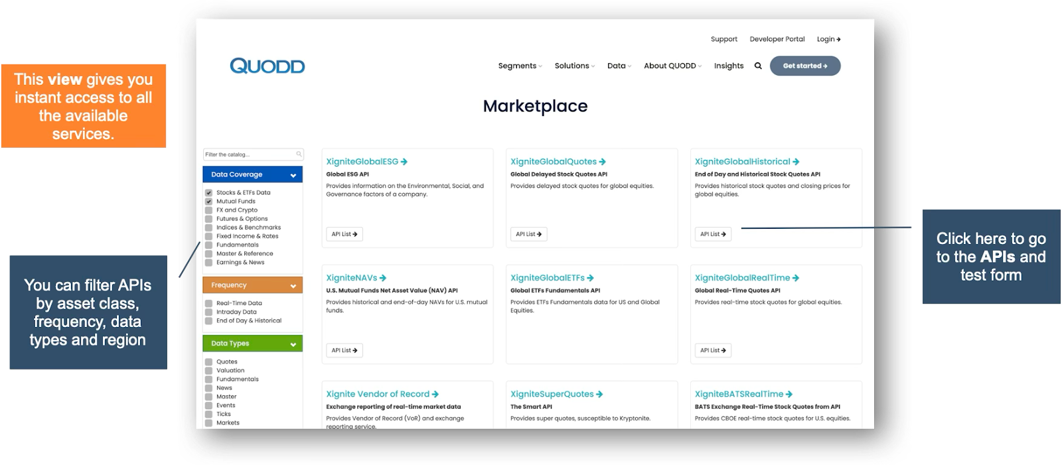Click the QUODD logo
The width and height of the screenshot is (1062, 465).
(x=267, y=66)
